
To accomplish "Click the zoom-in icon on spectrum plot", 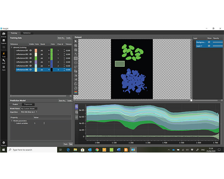I will 77,106.
